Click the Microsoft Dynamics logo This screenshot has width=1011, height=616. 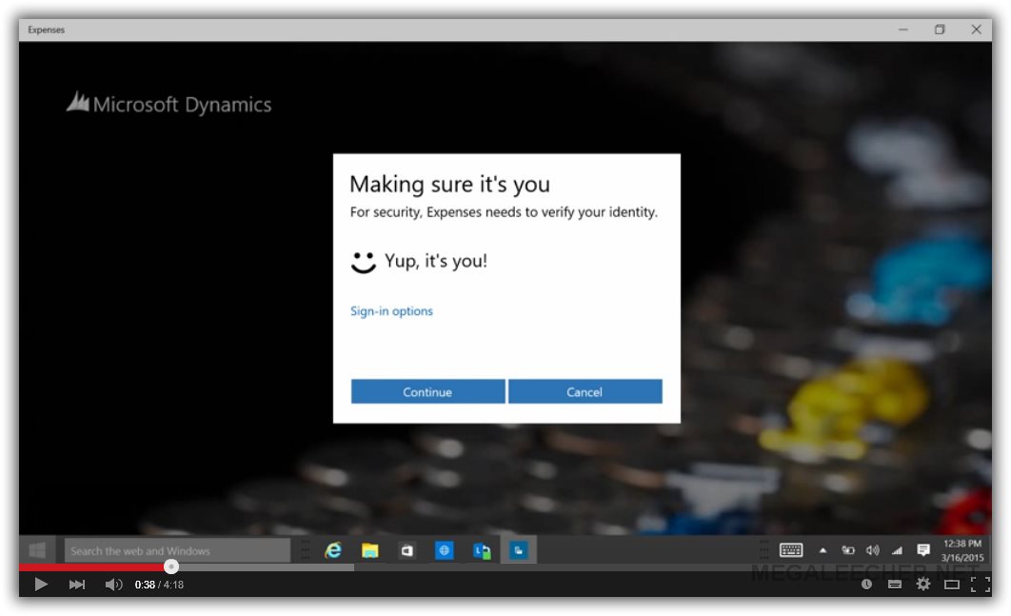168,104
